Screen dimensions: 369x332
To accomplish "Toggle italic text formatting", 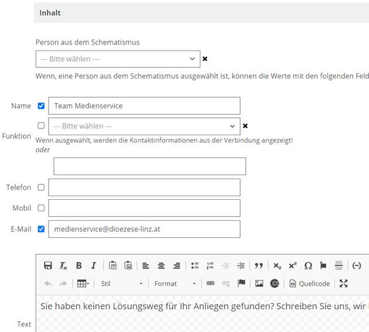I will click(x=93, y=265).
